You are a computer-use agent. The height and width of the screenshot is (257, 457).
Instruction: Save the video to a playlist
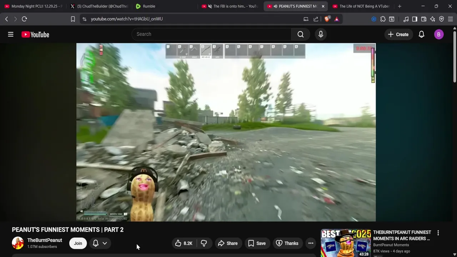click(257, 243)
